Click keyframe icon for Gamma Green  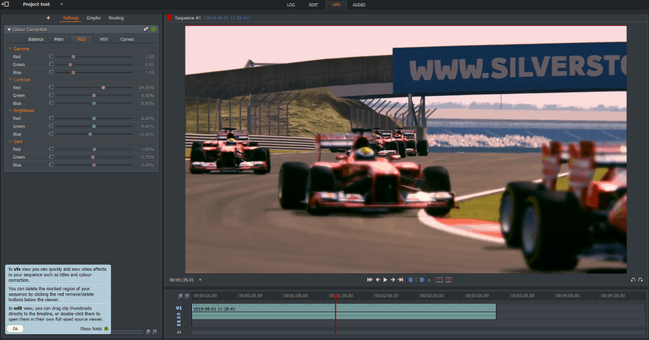tap(51, 64)
